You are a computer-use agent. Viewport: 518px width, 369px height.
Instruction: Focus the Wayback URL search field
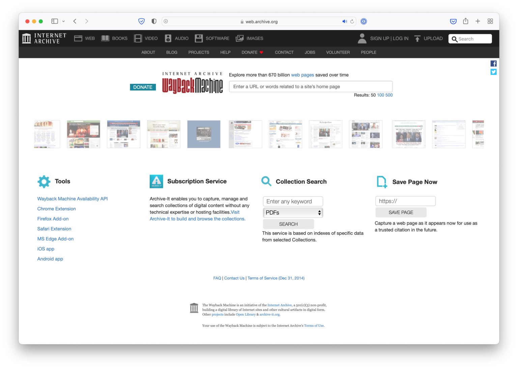tap(311, 87)
